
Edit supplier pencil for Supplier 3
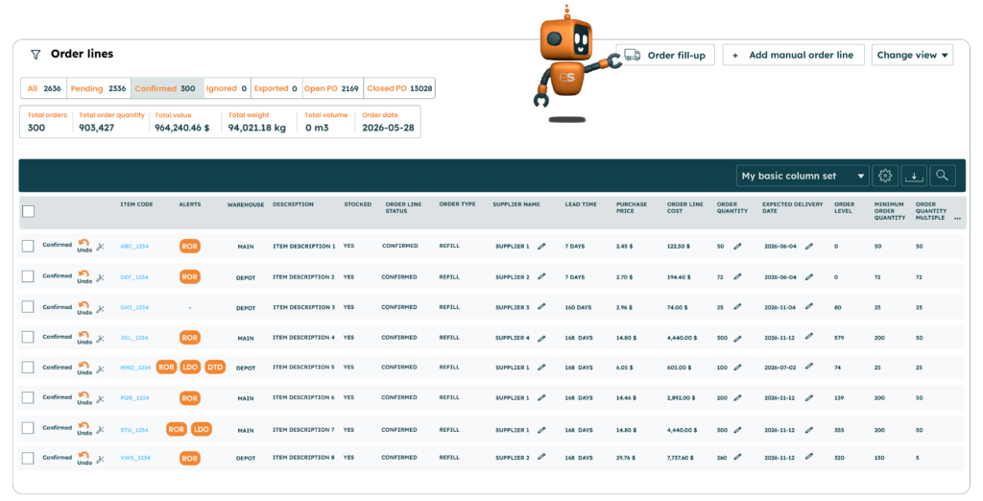pyautogui.click(x=541, y=306)
